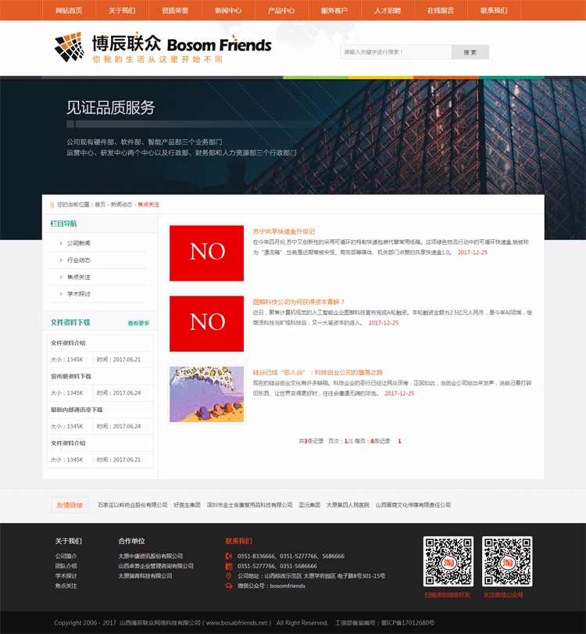Screen dimensions: 586x634
Task: Open article 图麟科技公司为何获得资本青睐
Action: coord(298,302)
